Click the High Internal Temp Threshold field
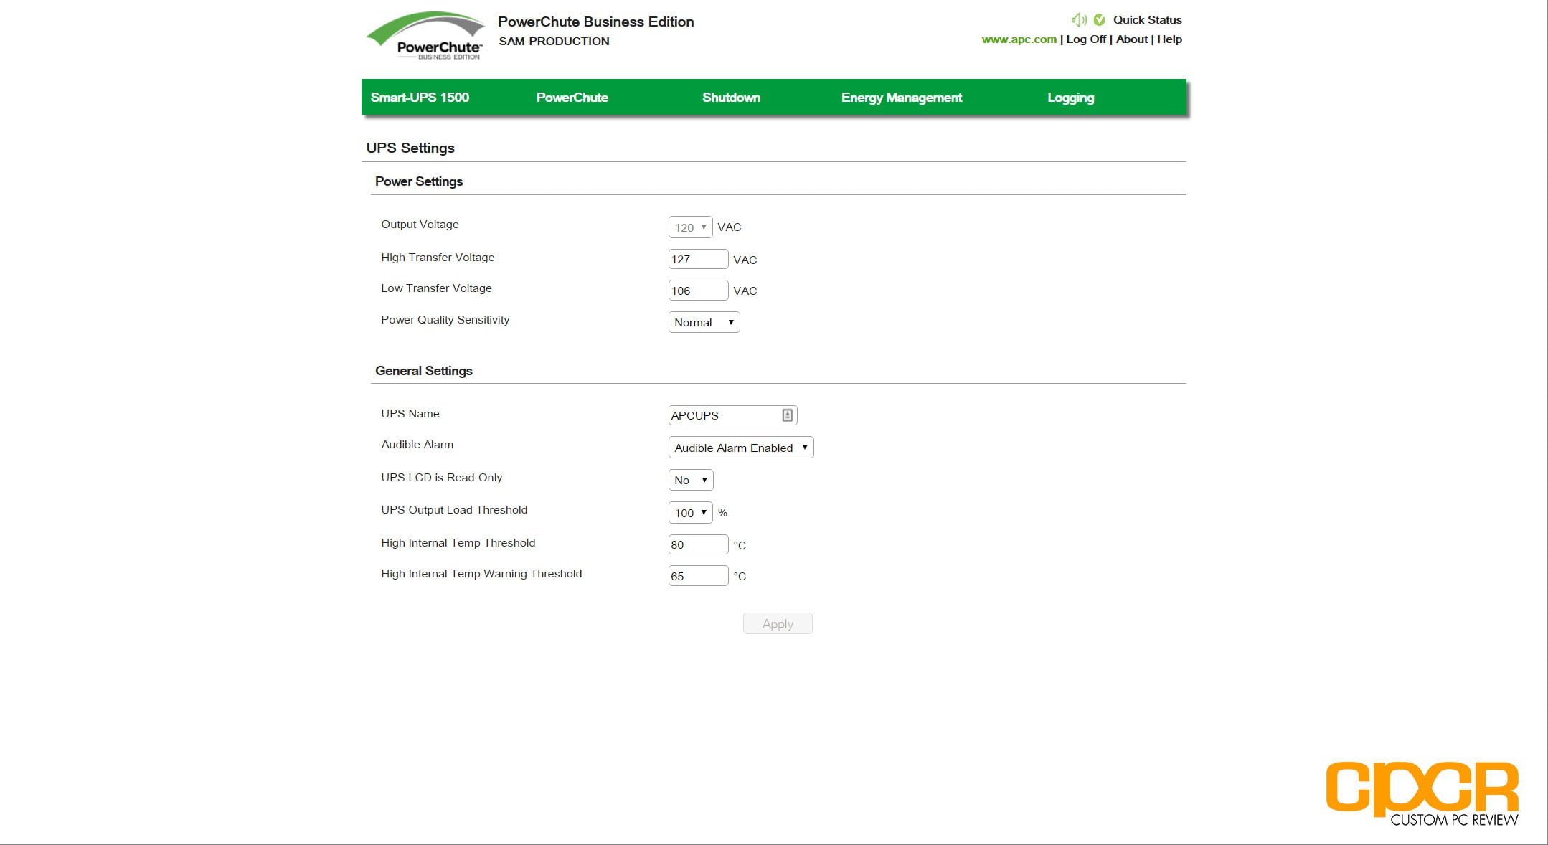The image size is (1548, 845). (x=698, y=544)
